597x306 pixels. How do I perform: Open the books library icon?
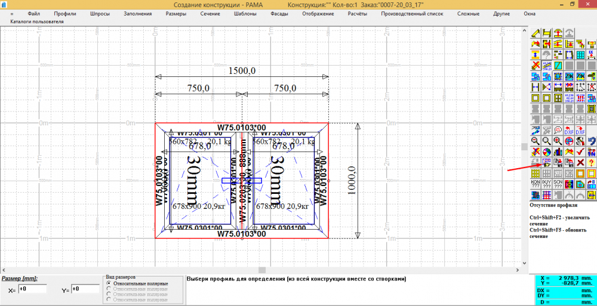pyautogui.click(x=559, y=152)
